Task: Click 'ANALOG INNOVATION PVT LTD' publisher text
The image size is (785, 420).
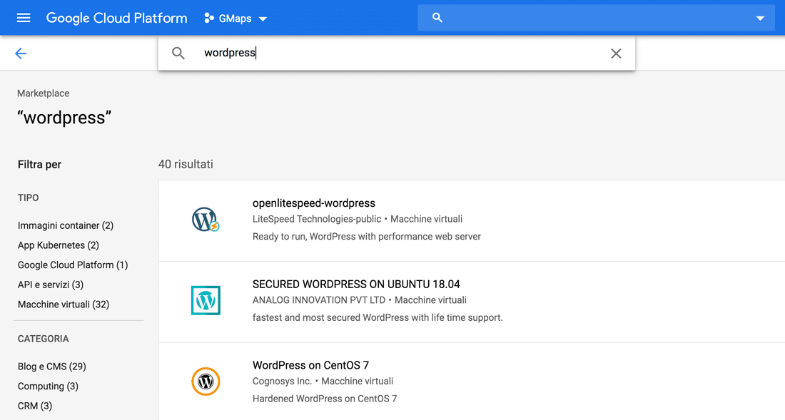Action: tap(319, 300)
